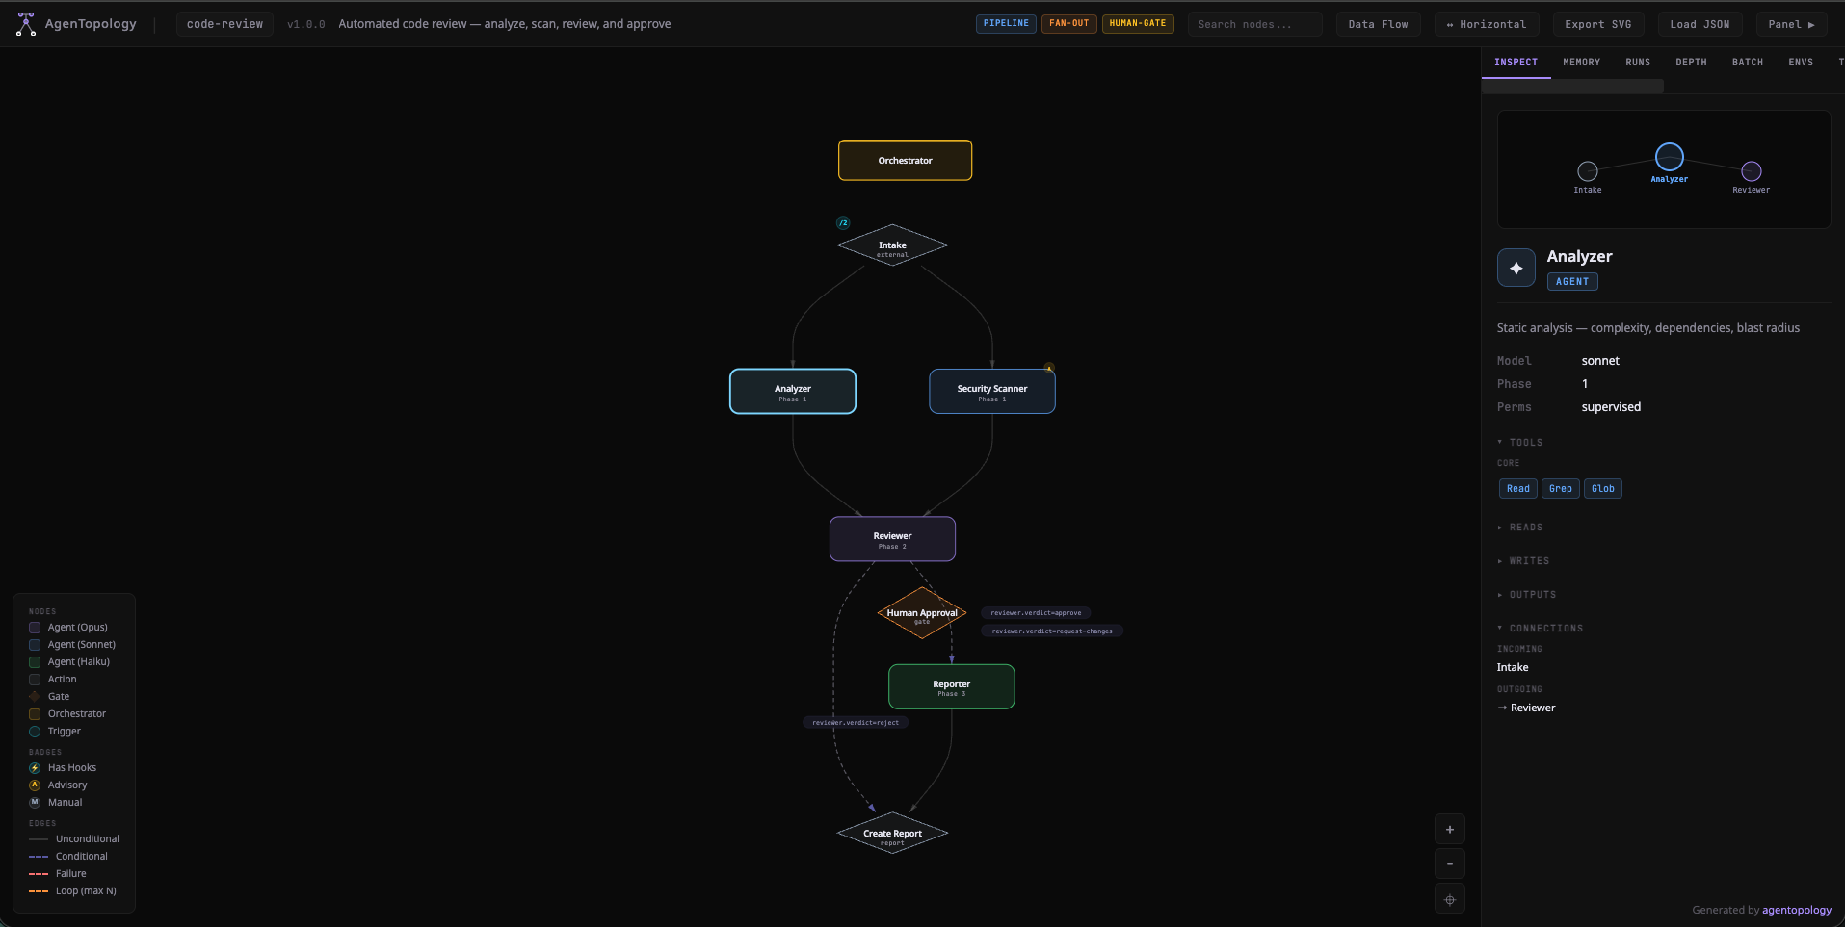Click the Grep tool chip

point(1561,489)
